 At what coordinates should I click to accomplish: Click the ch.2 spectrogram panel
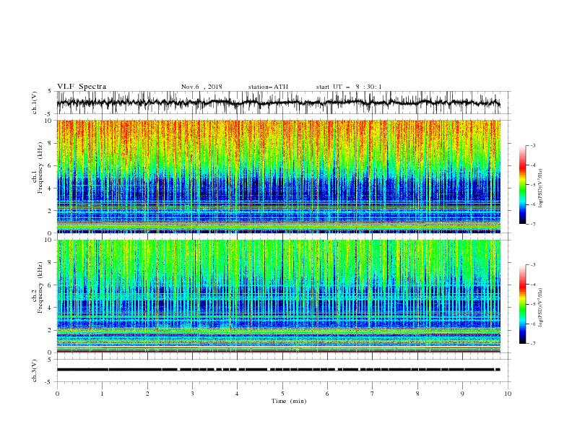279,296
